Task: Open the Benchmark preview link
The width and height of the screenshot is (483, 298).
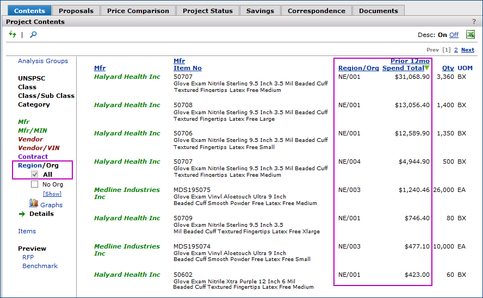Action: (x=40, y=266)
